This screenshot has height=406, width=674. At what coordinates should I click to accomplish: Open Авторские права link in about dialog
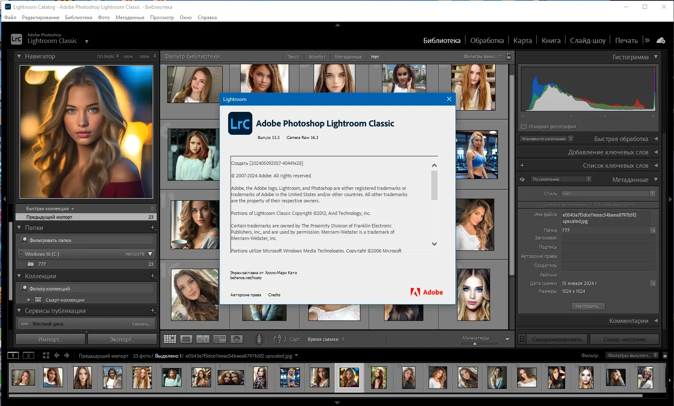click(246, 295)
